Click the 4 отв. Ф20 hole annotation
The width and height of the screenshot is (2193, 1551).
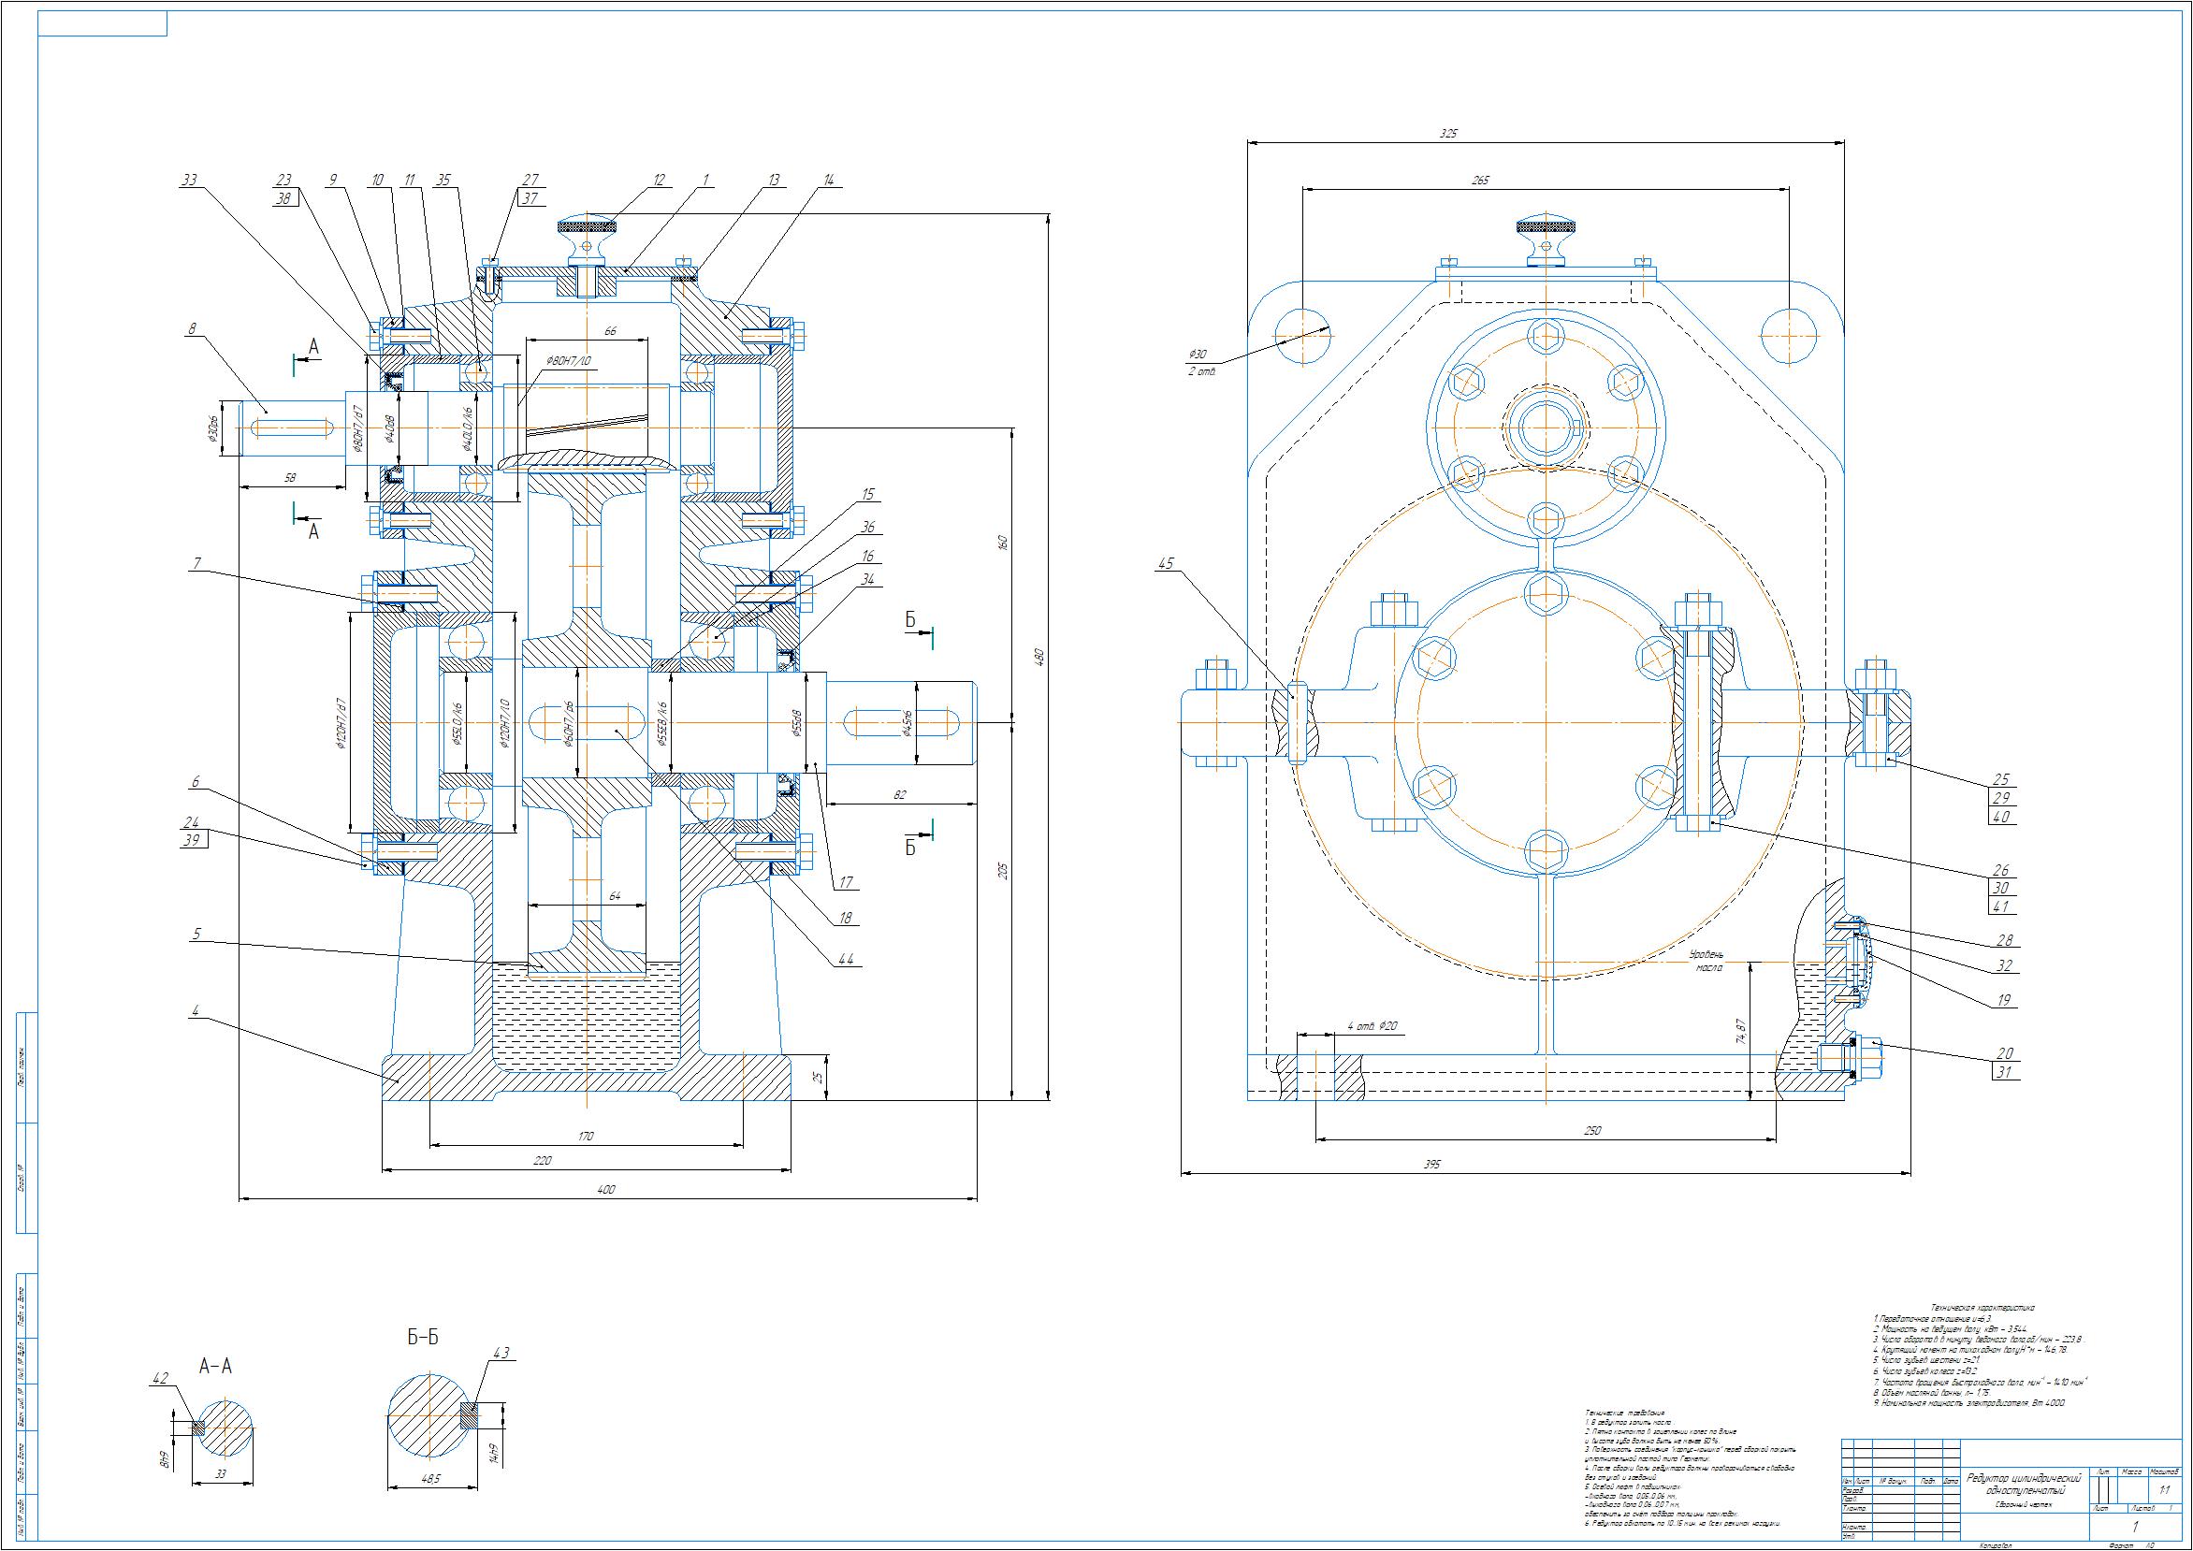pos(1372,1027)
